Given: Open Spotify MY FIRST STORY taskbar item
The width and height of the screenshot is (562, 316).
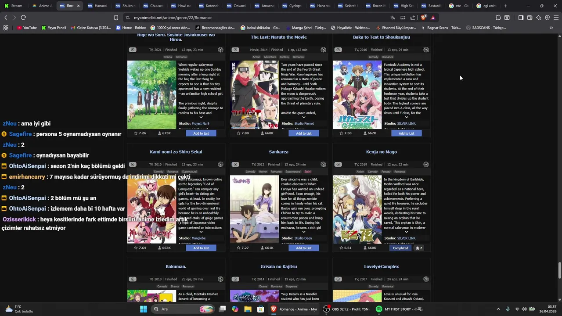Looking at the screenshot, I should coord(400,309).
